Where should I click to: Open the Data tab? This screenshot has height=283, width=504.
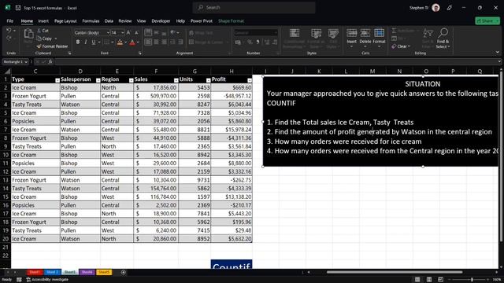coord(109,21)
